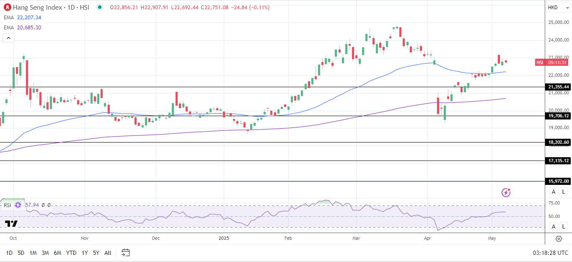Click the 19,706.12 horizontal line price label
This screenshot has height=262, width=572.
pyautogui.click(x=559, y=116)
